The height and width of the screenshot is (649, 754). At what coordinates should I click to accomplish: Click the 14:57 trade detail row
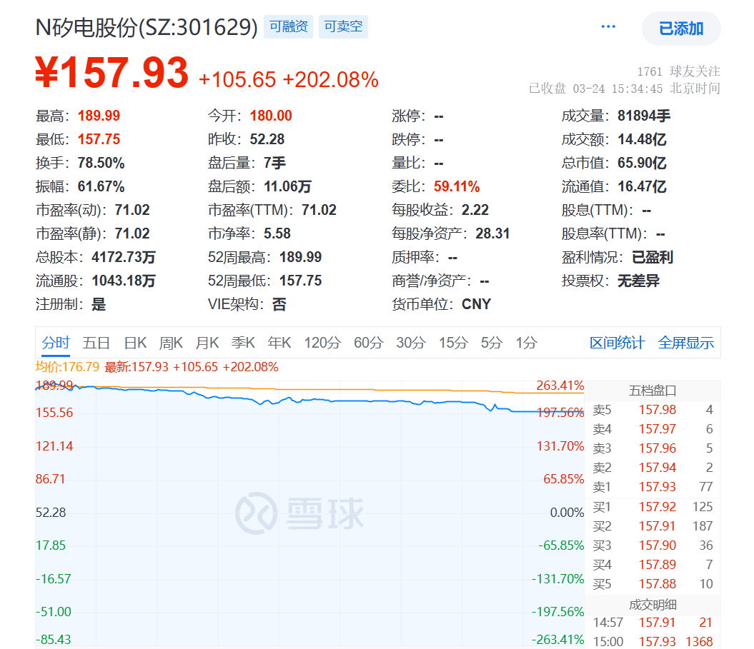653,623
